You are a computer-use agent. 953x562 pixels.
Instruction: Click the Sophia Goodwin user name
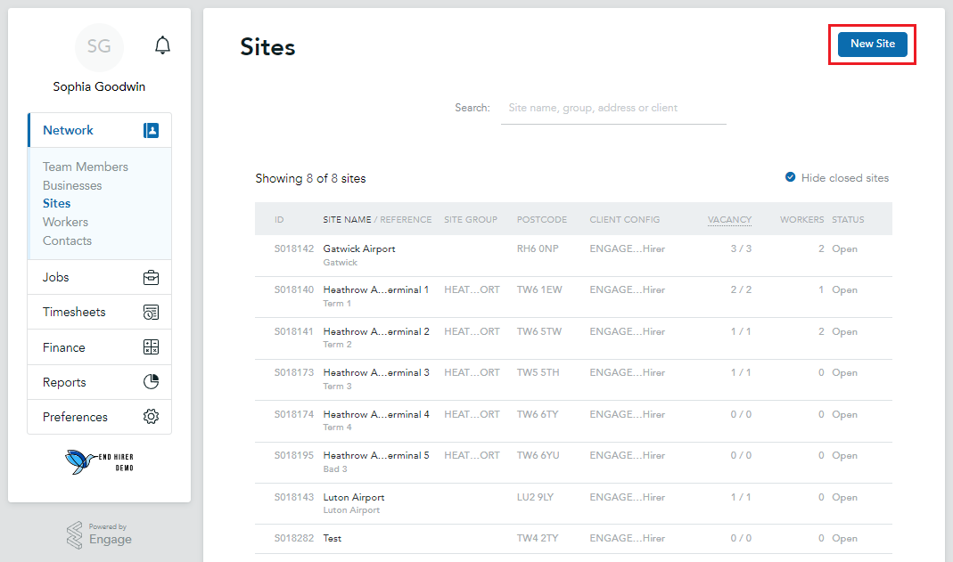click(x=99, y=86)
